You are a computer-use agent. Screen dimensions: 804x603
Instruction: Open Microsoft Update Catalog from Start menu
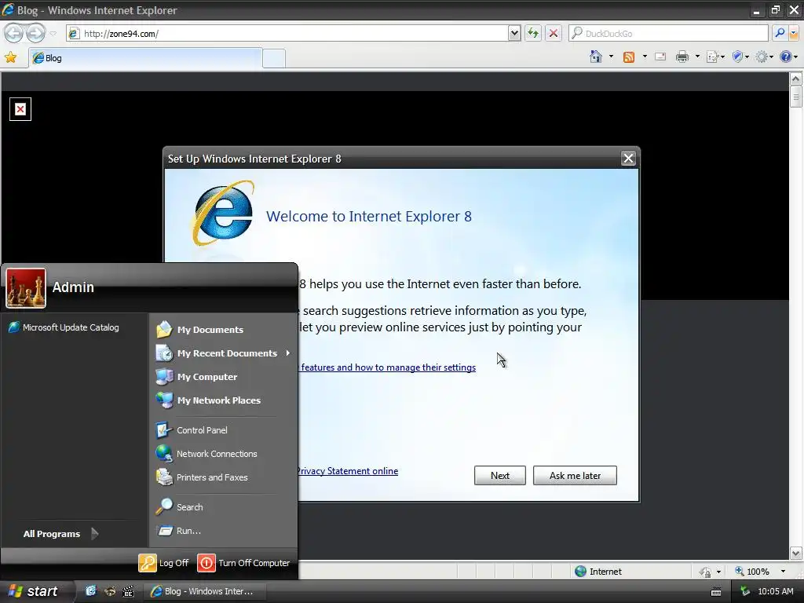64,327
